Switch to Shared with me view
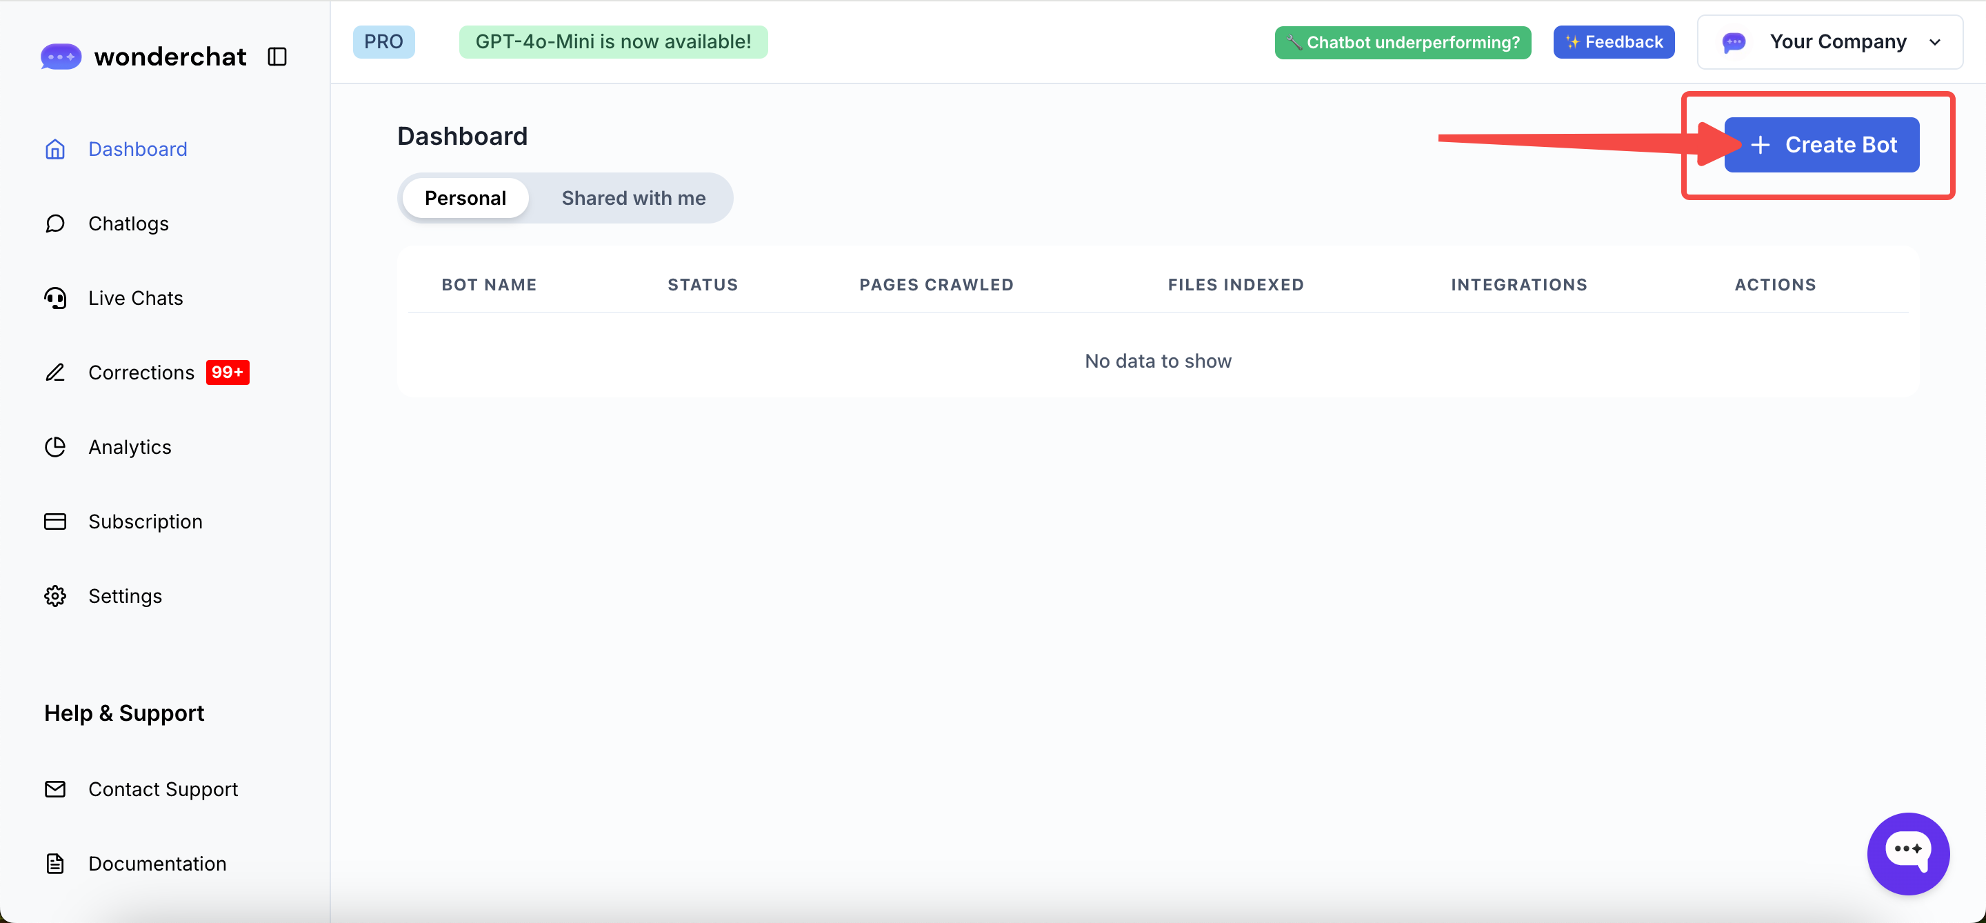1986x923 pixels. pos(633,198)
